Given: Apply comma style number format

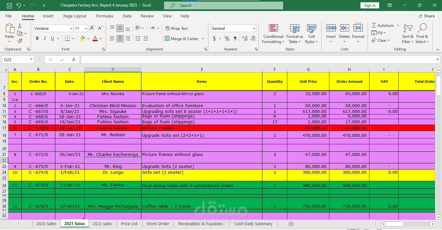Looking at the screenshot, I should click(x=235, y=38).
